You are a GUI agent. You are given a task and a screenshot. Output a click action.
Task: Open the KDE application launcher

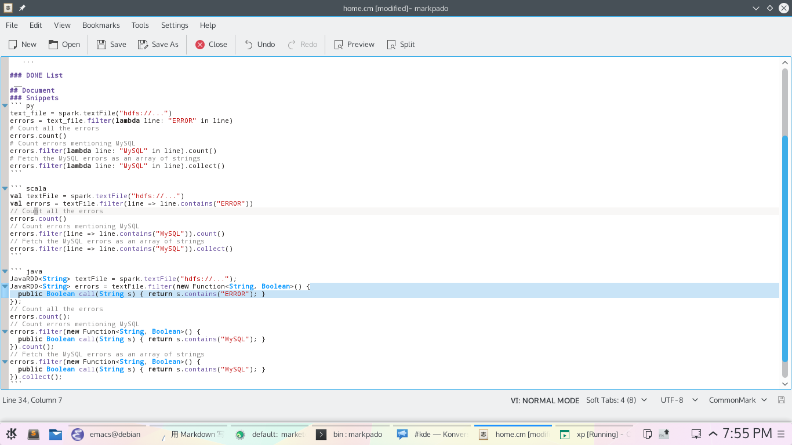click(x=12, y=433)
